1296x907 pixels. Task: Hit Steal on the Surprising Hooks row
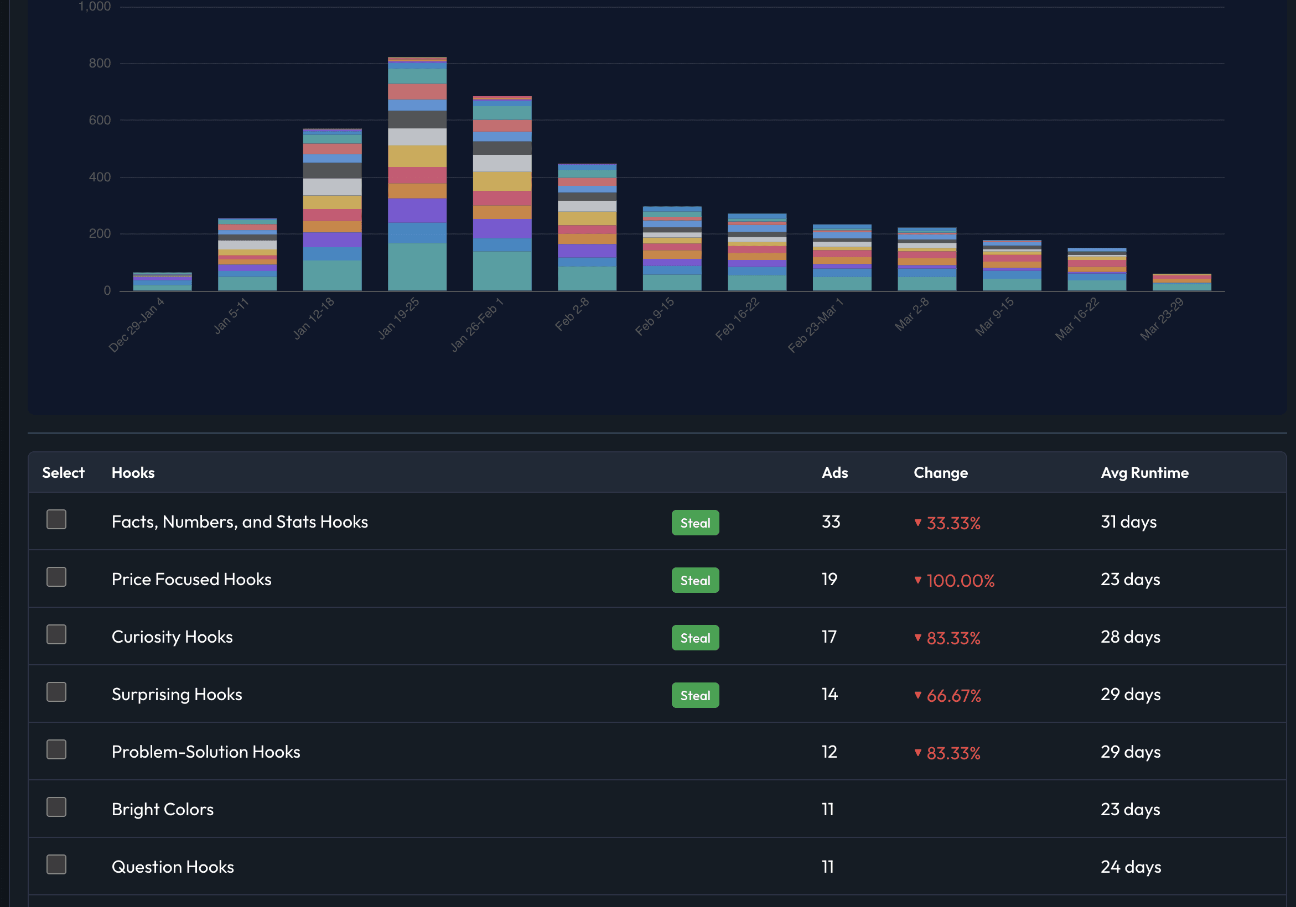pyautogui.click(x=695, y=696)
